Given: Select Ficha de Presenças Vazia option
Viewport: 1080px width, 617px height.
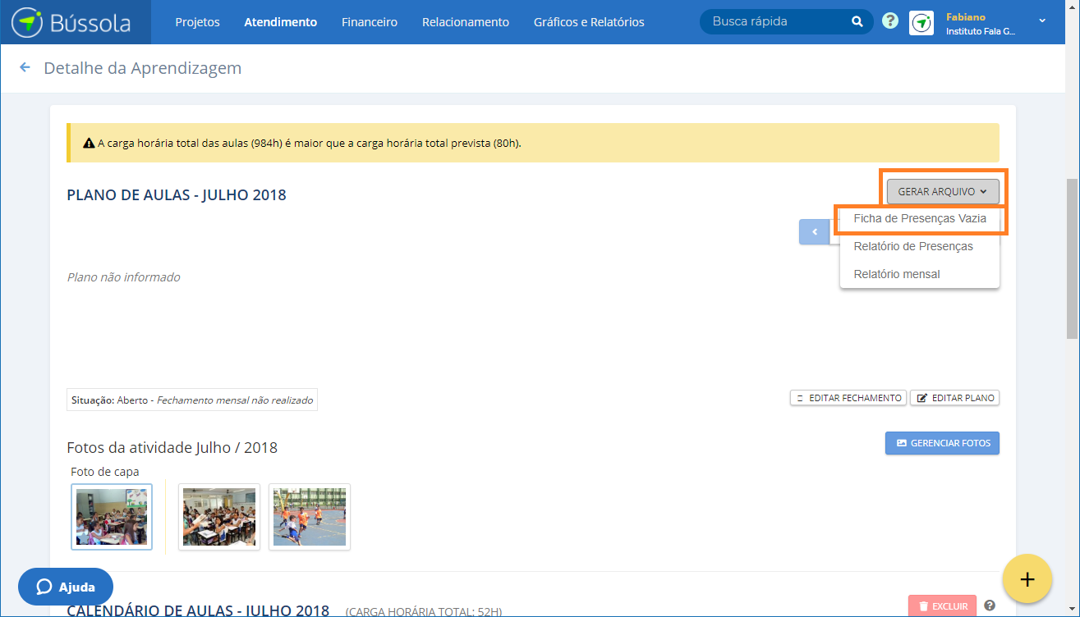Looking at the screenshot, I should [919, 219].
